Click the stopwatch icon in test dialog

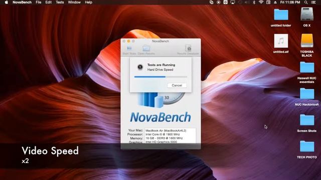140,67
